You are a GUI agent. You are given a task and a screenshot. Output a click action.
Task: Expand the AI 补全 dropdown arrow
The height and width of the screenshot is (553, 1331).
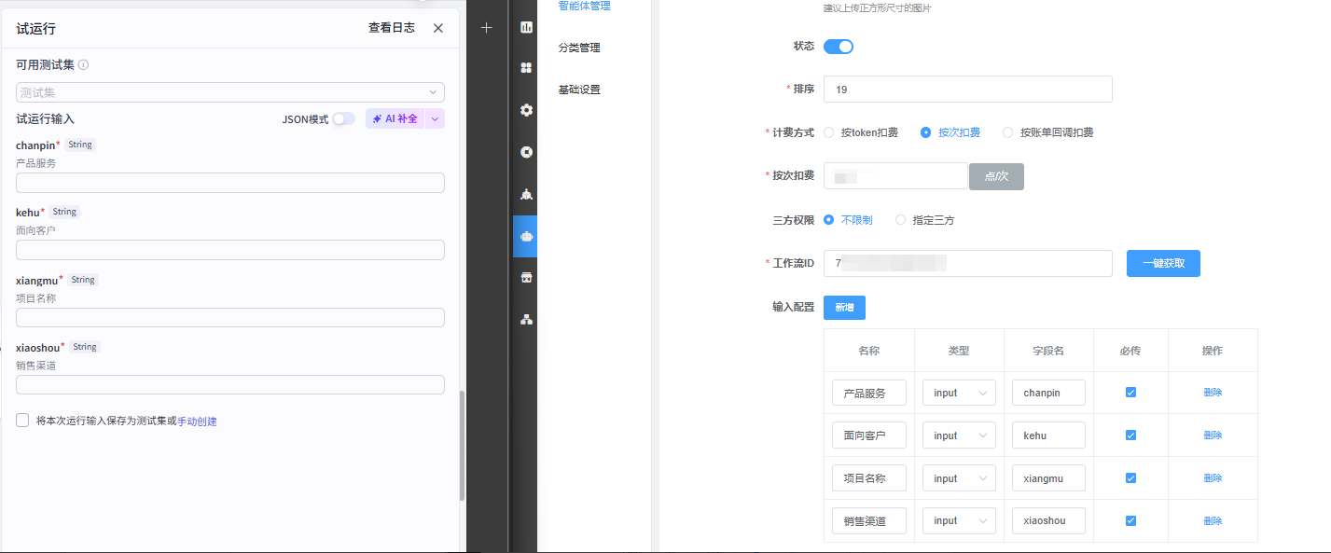(435, 118)
